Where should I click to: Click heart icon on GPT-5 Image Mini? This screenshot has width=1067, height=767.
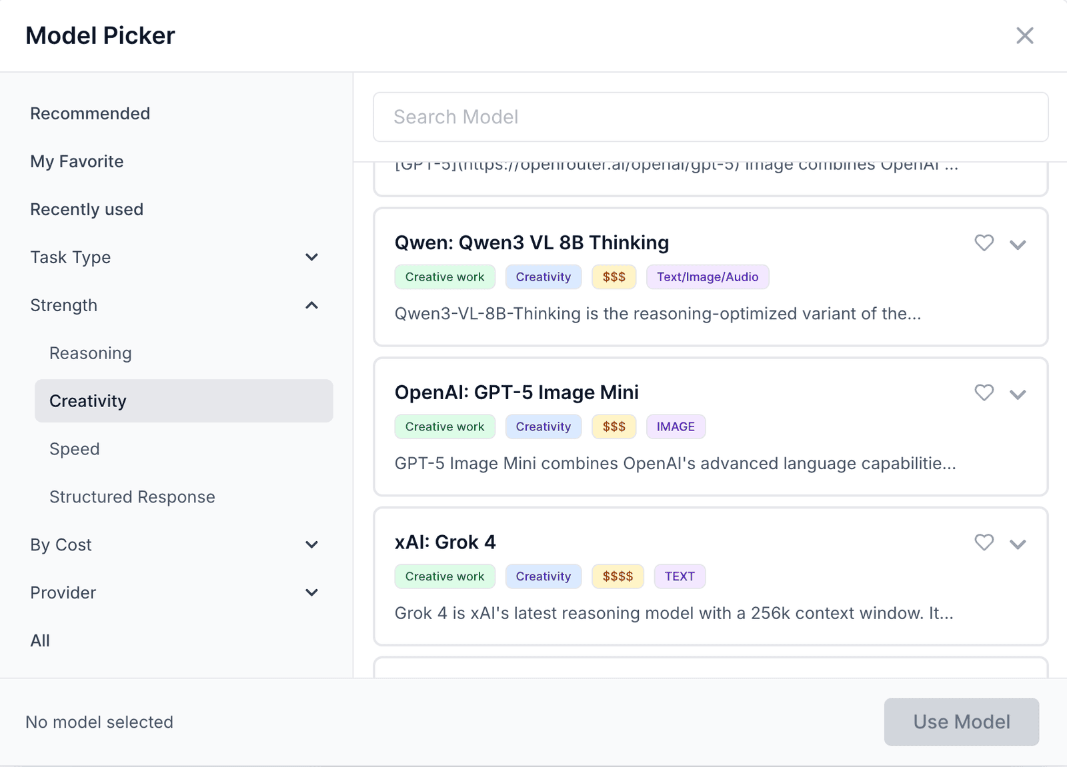click(984, 393)
